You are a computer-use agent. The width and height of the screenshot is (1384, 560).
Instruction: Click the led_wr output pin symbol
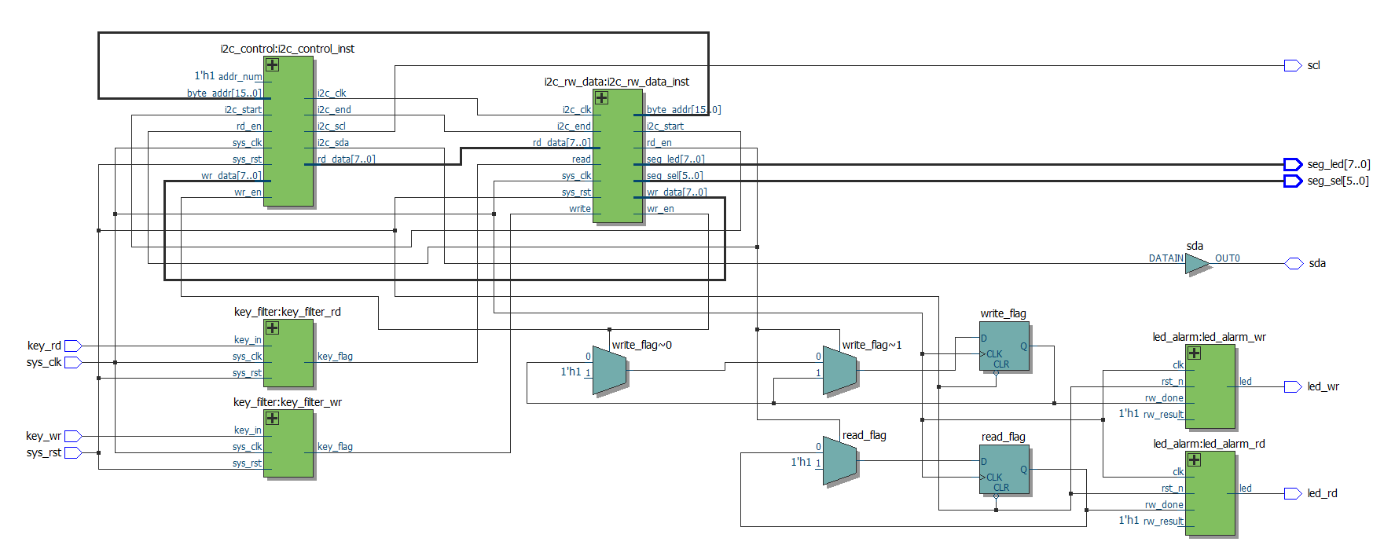[1292, 386]
